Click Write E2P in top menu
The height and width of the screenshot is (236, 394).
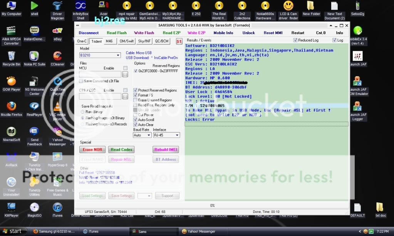pyautogui.click(x=196, y=33)
